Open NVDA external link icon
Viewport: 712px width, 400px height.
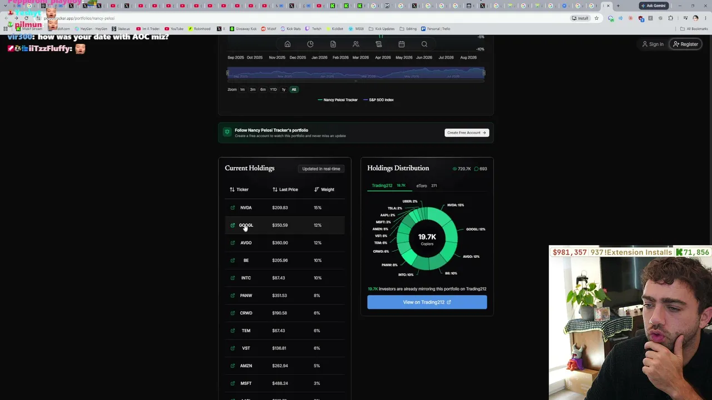point(233,208)
